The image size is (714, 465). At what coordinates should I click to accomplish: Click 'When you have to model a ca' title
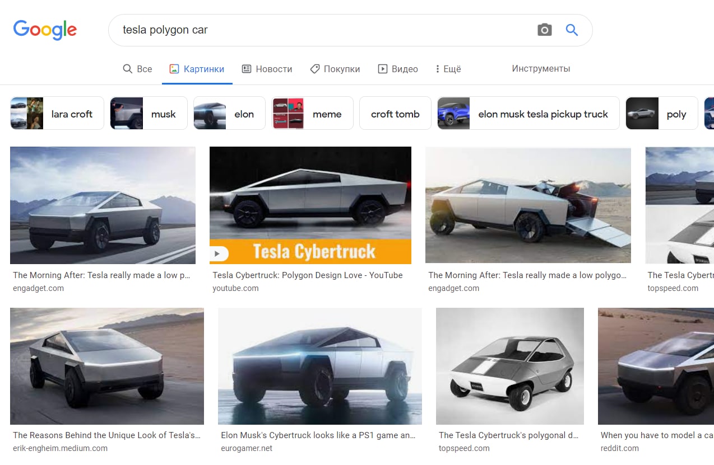tap(657, 435)
